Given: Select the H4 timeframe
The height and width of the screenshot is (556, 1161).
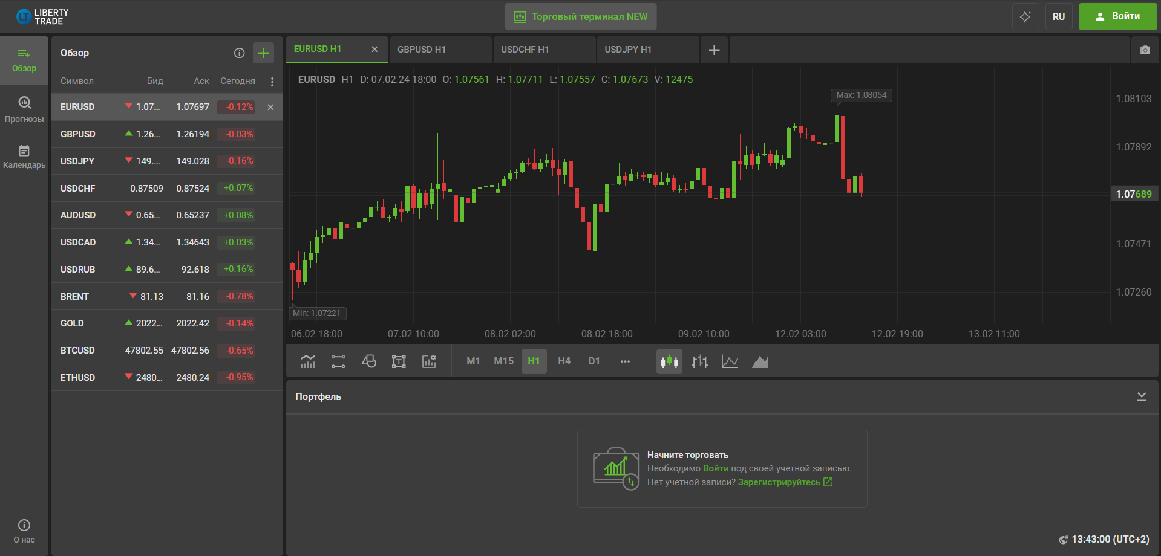Looking at the screenshot, I should pos(564,361).
